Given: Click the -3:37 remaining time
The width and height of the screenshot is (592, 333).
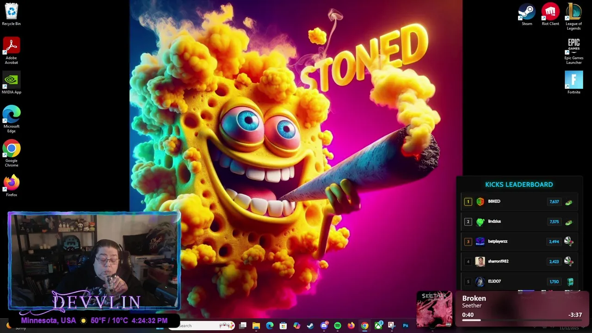Looking at the screenshot, I should click(x=575, y=315).
